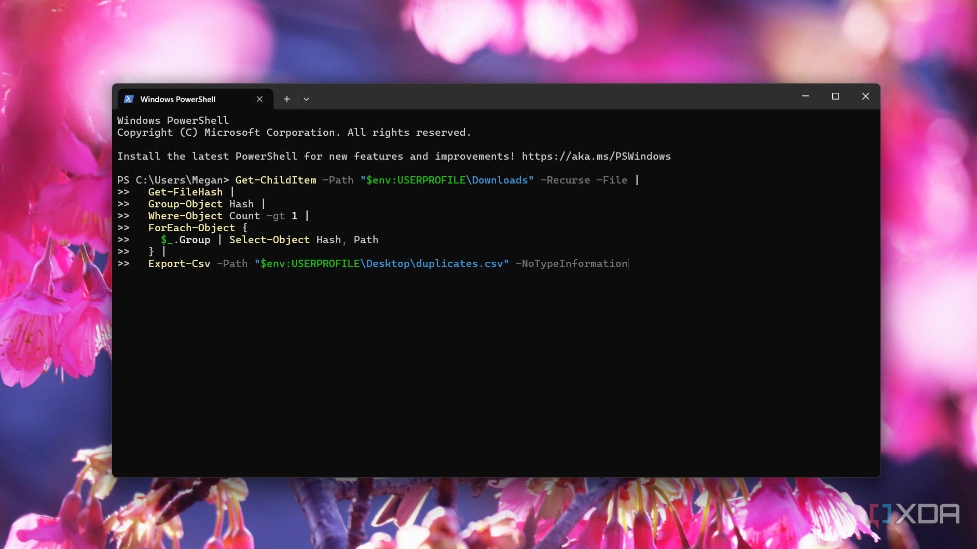Open the https://aka.ms/PSWindows link

596,156
